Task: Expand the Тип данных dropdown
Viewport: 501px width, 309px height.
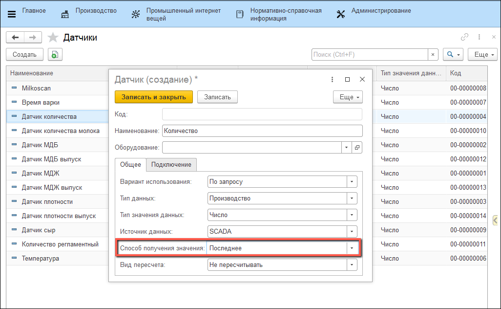Action: click(x=352, y=199)
